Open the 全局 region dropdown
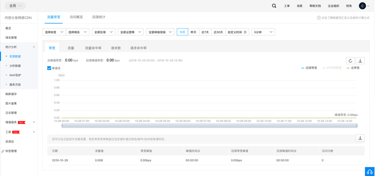The image size is (375, 176). tap(15, 6)
